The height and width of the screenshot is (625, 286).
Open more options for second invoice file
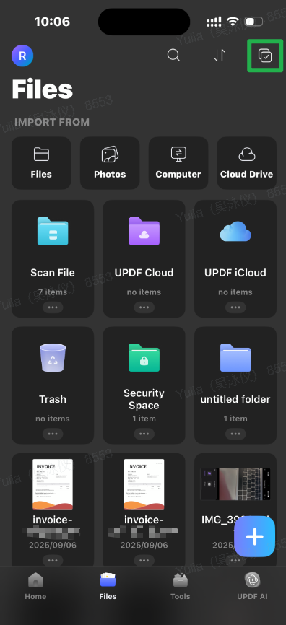(144, 561)
